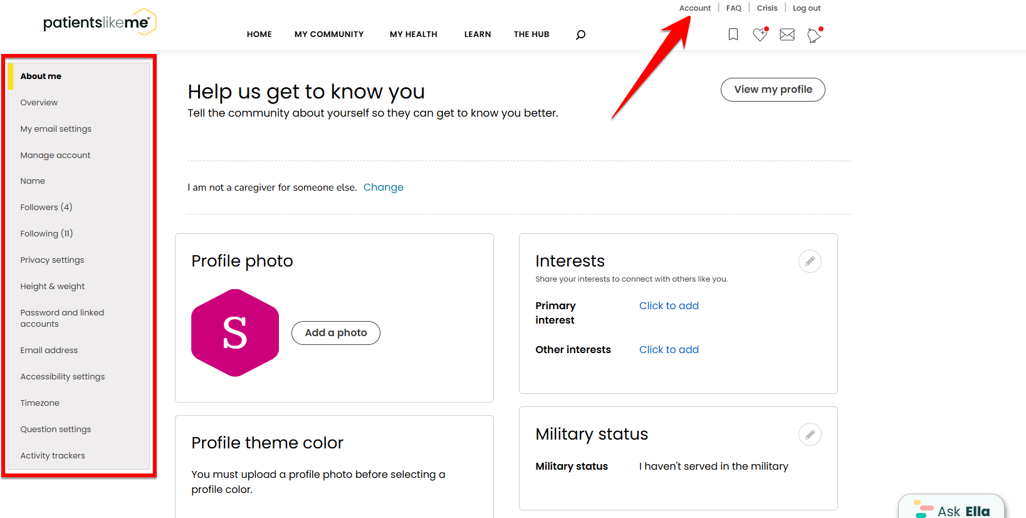Viewport: 1026px width, 518px height.
Task: Open Question settings in sidebar
Action: 56,430
